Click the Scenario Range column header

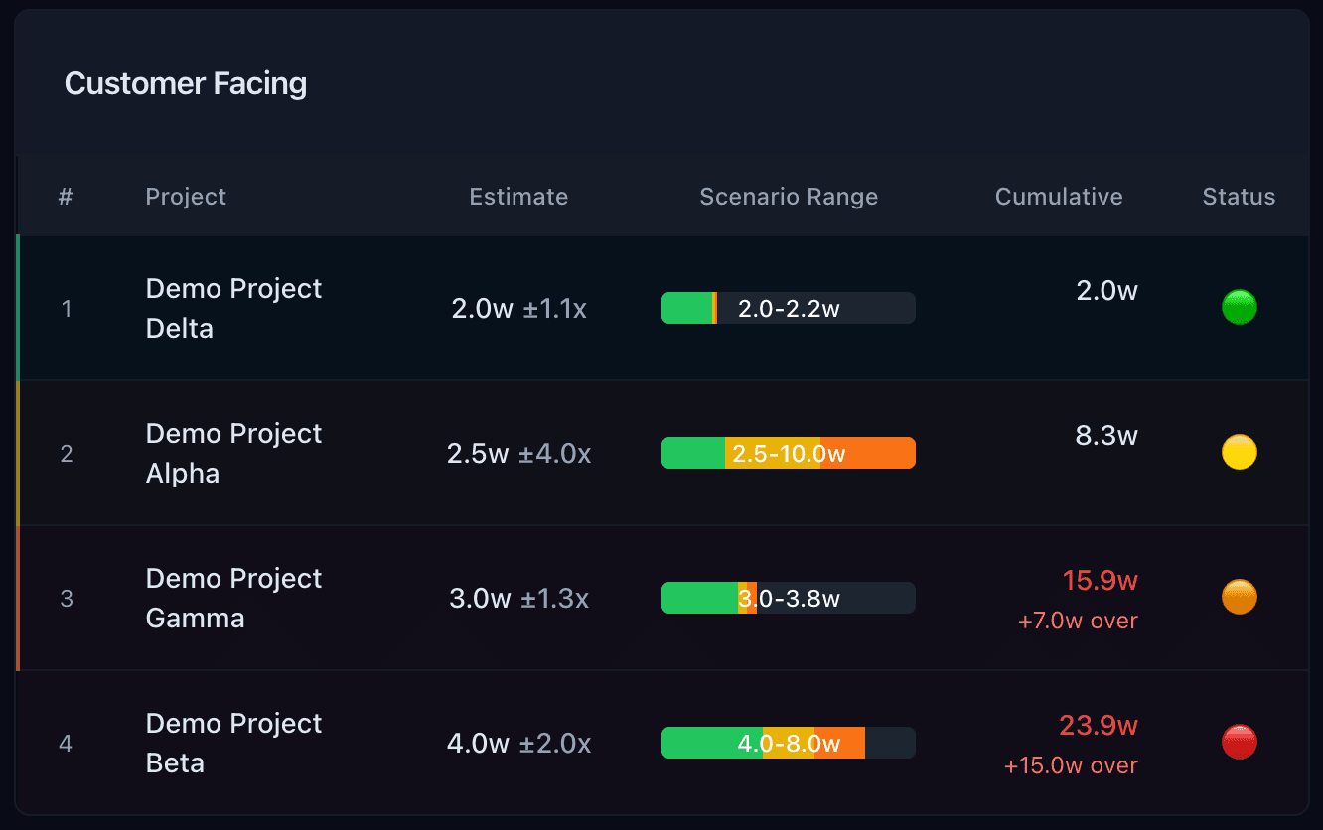coord(788,196)
